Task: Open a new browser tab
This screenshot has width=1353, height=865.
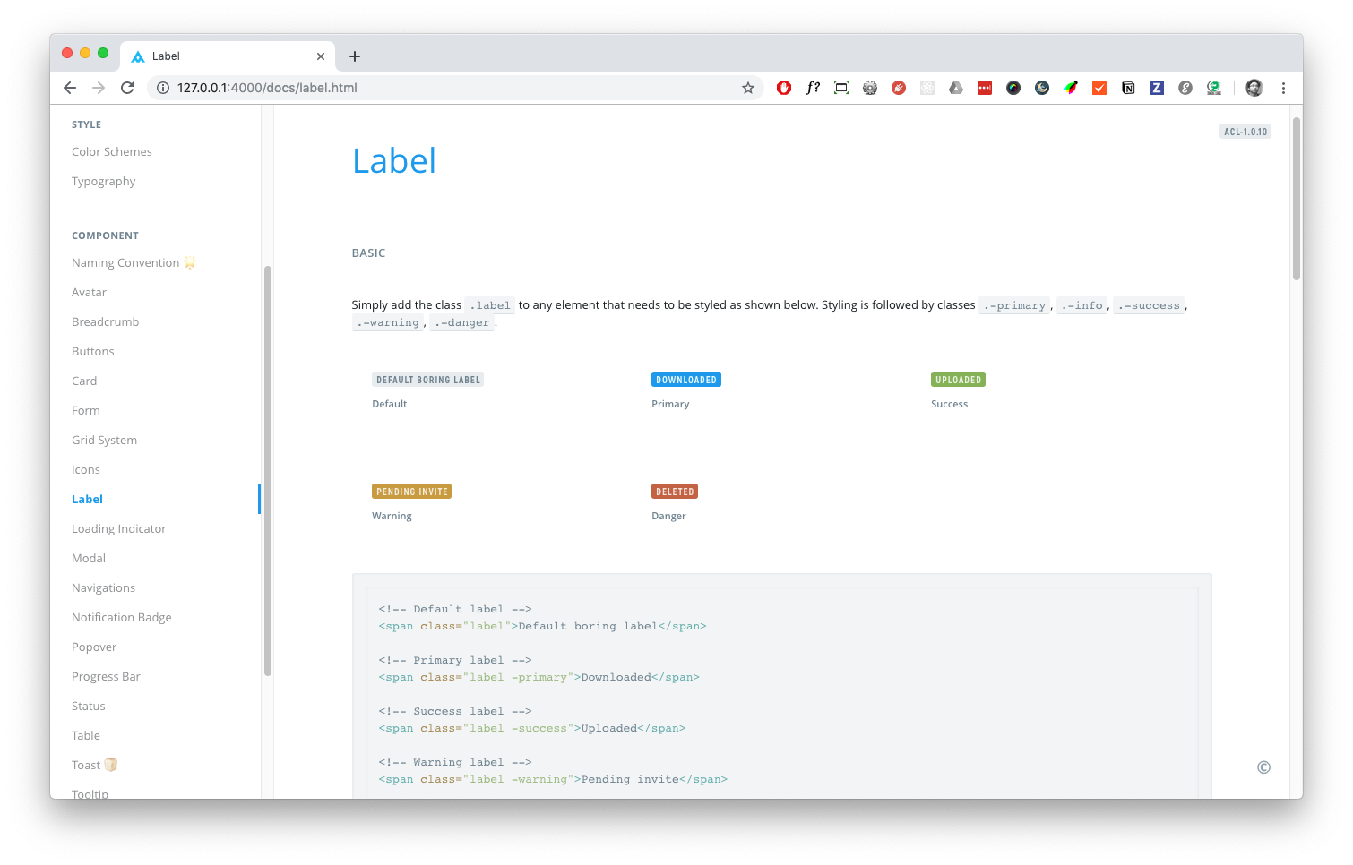Action: tap(355, 56)
